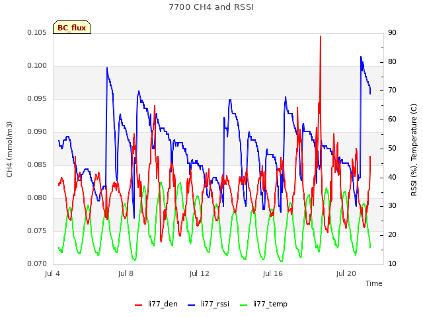
Task: Click the red li77_den legend swatch
Action: pos(138,305)
